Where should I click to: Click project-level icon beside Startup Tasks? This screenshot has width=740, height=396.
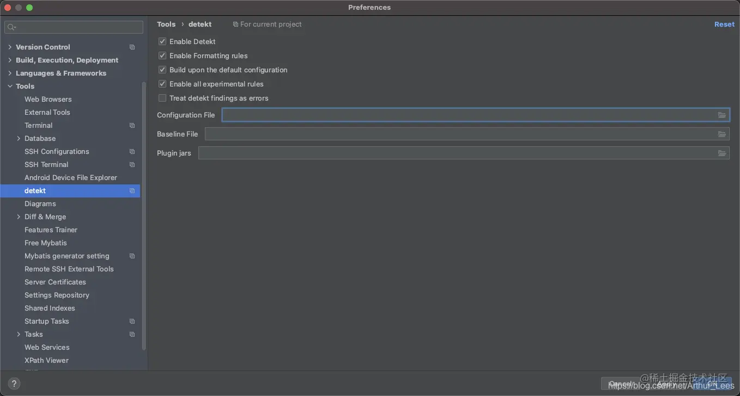(x=132, y=321)
